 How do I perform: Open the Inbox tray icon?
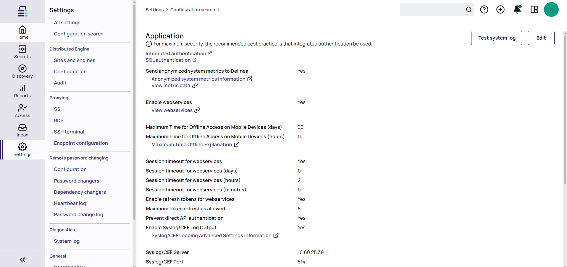(22, 130)
